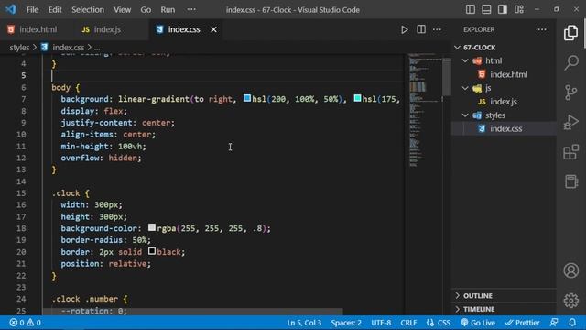This screenshot has width=586, height=330.
Task: Click the editor horizontal scrollbar at the bottom
Action: pyautogui.click(x=192, y=312)
